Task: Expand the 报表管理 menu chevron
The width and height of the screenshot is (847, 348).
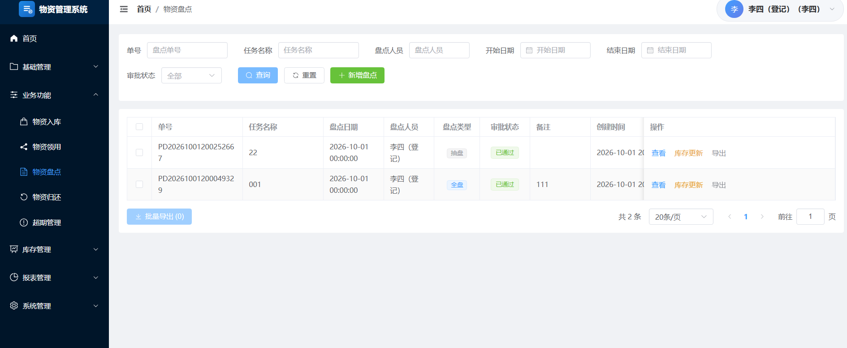Action: pyautogui.click(x=95, y=278)
